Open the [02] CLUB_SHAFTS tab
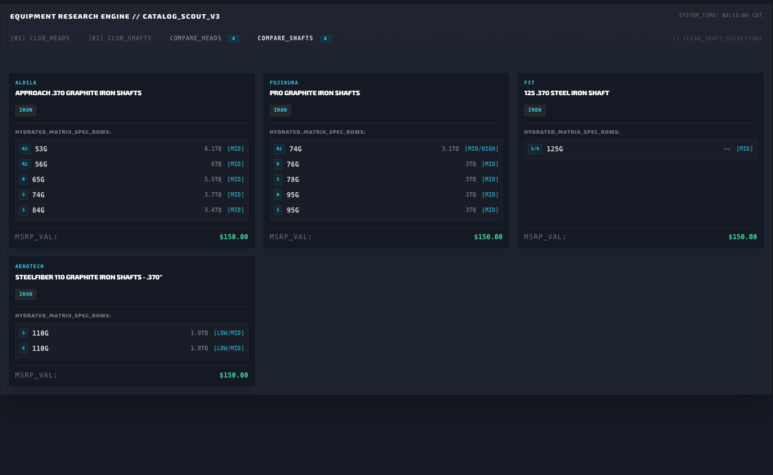773x475 pixels. click(120, 39)
